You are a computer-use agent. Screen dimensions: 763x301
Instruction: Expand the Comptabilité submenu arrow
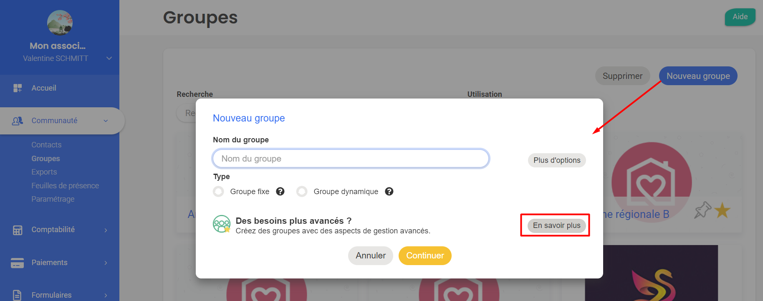click(x=106, y=230)
